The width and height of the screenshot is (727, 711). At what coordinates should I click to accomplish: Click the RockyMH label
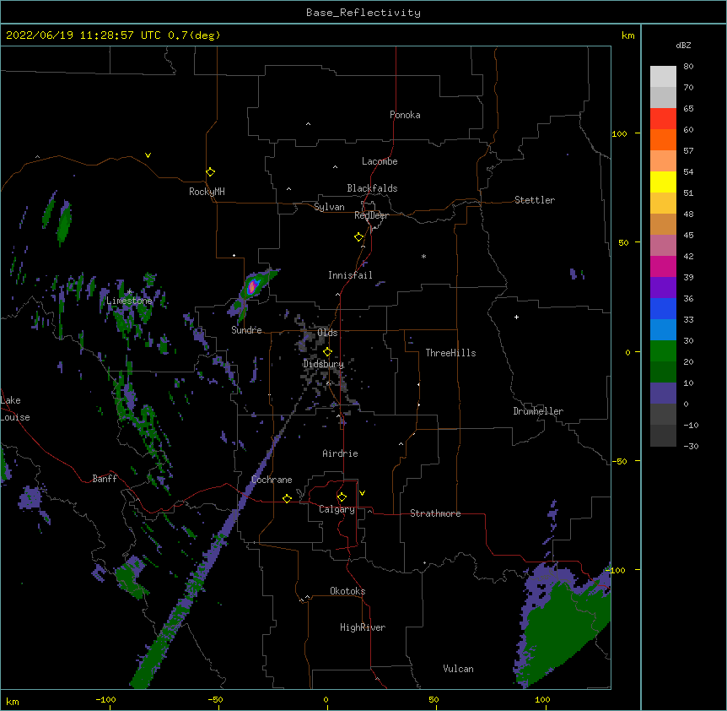pos(207,192)
